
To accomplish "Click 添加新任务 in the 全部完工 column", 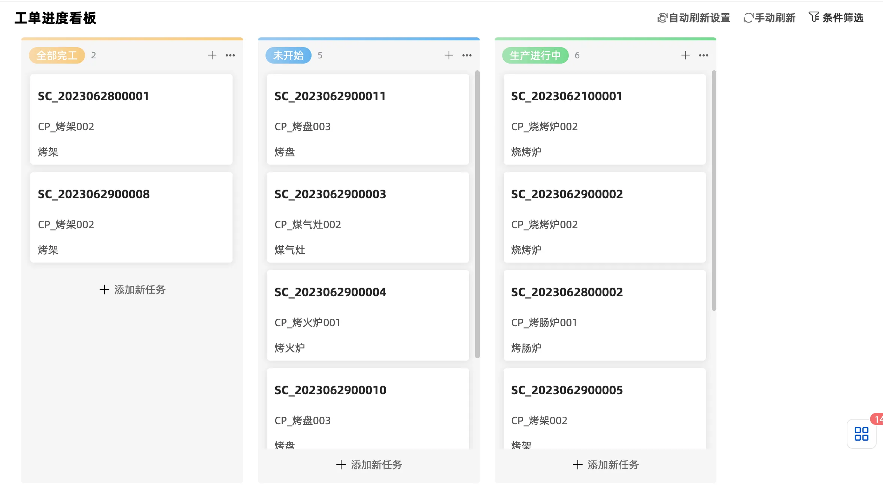I will [132, 290].
